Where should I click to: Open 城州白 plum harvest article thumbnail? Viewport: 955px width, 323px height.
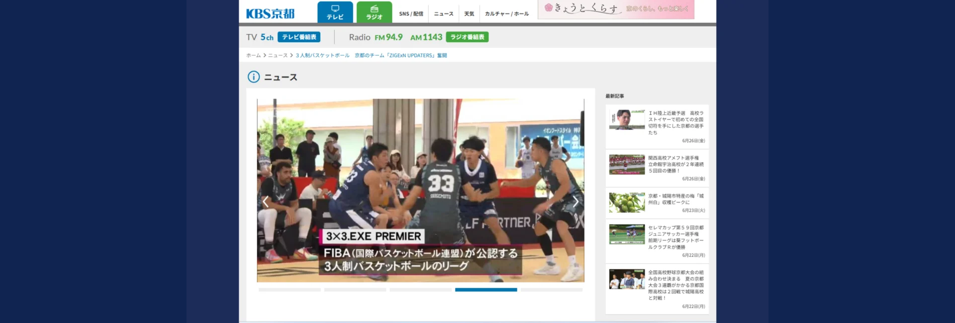[627, 203]
